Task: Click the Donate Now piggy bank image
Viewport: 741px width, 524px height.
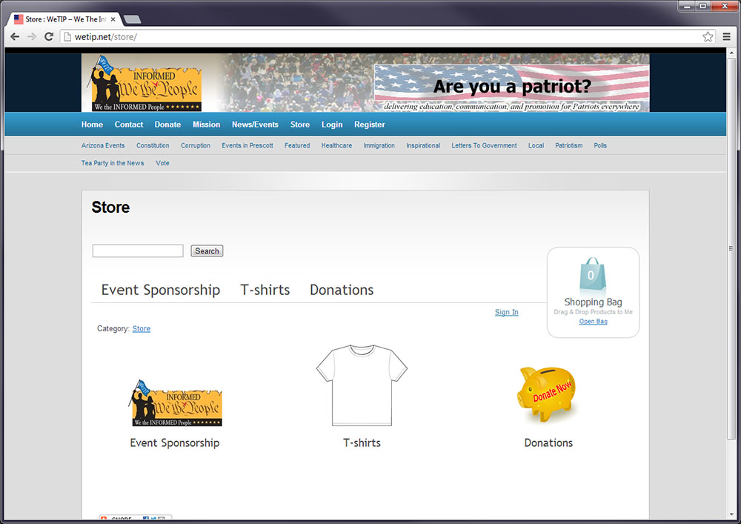Action: pyautogui.click(x=547, y=394)
